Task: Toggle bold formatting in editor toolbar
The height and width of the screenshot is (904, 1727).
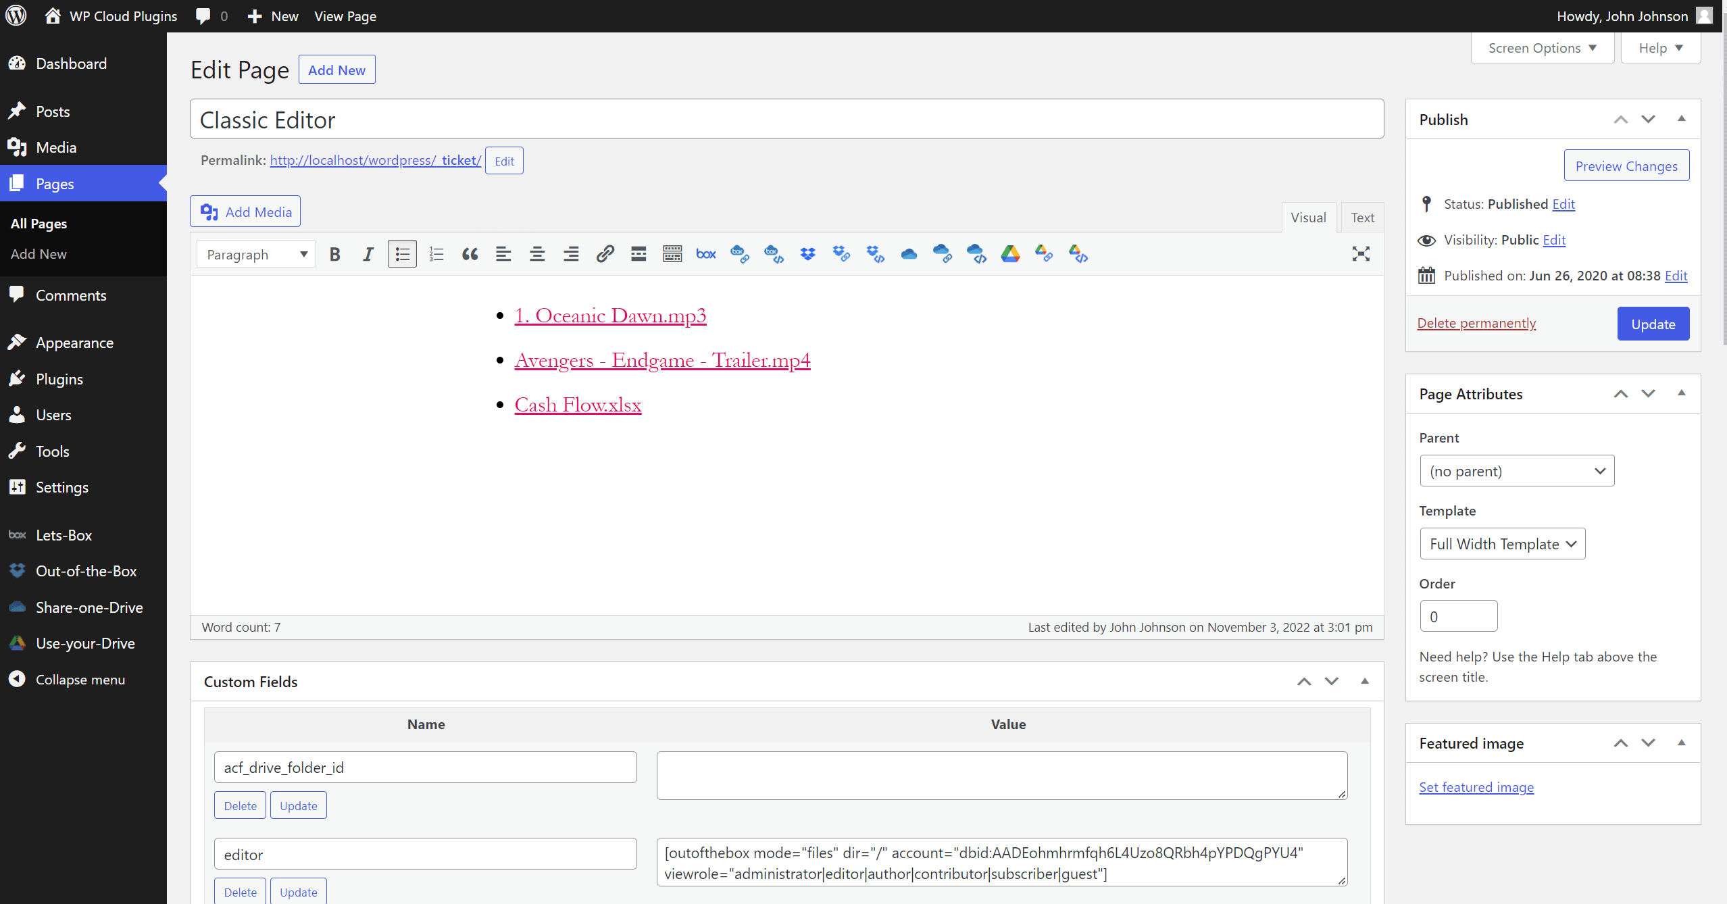Action: 334,254
